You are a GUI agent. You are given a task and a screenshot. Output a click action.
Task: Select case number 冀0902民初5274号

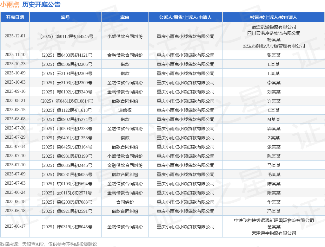pyautogui.click(x=67, y=119)
